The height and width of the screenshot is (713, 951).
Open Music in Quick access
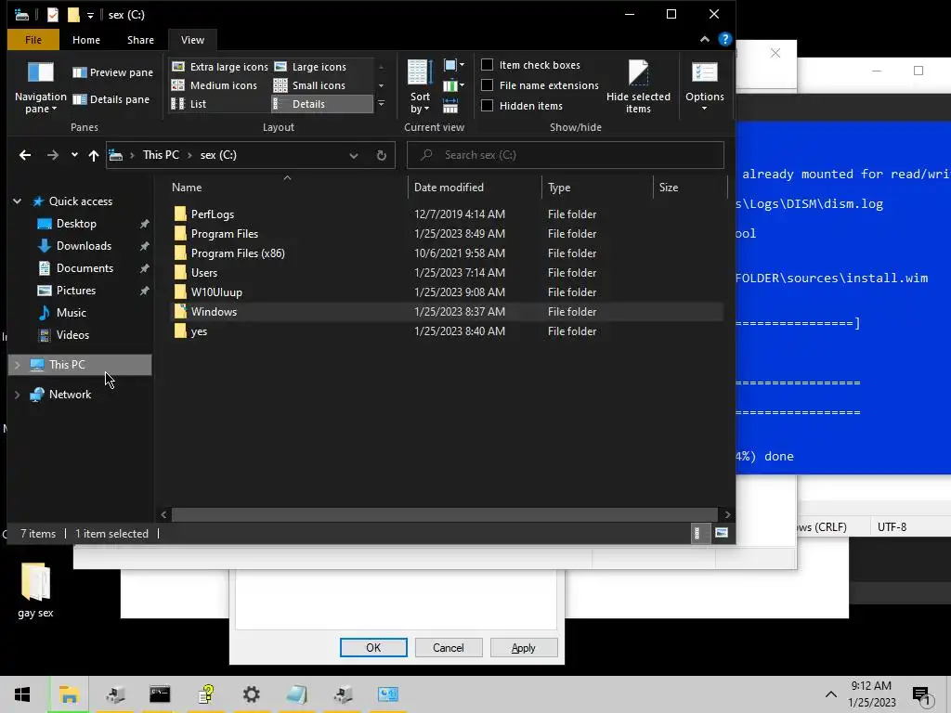(71, 313)
